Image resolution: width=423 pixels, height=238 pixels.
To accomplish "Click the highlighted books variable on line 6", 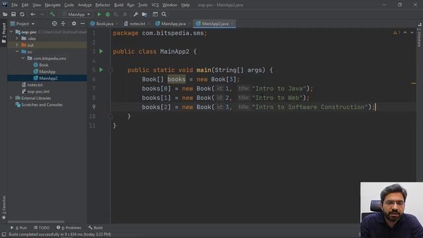I will tap(176, 79).
